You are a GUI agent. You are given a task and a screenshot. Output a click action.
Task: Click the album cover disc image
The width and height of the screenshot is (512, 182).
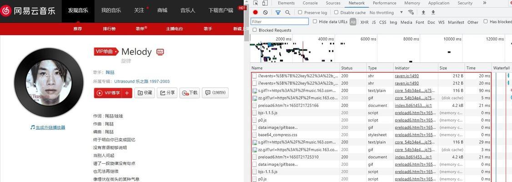(x=49, y=82)
